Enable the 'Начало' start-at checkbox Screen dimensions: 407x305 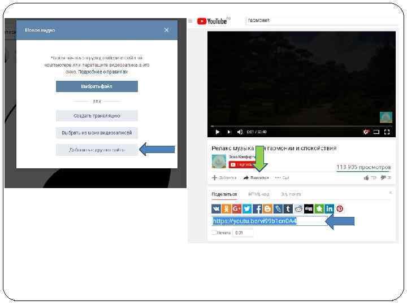click(214, 233)
